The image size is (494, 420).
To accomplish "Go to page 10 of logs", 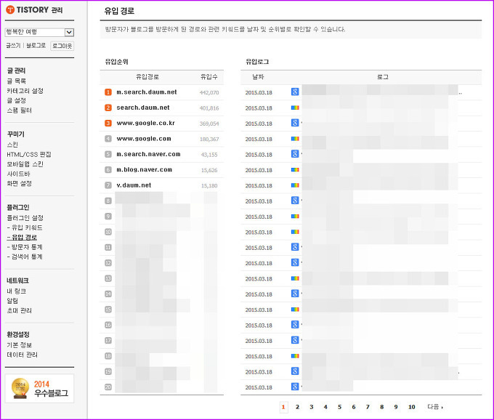I will click(x=411, y=407).
